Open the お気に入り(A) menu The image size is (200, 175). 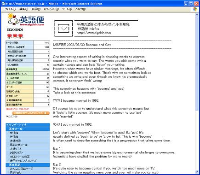(x=51, y=9)
